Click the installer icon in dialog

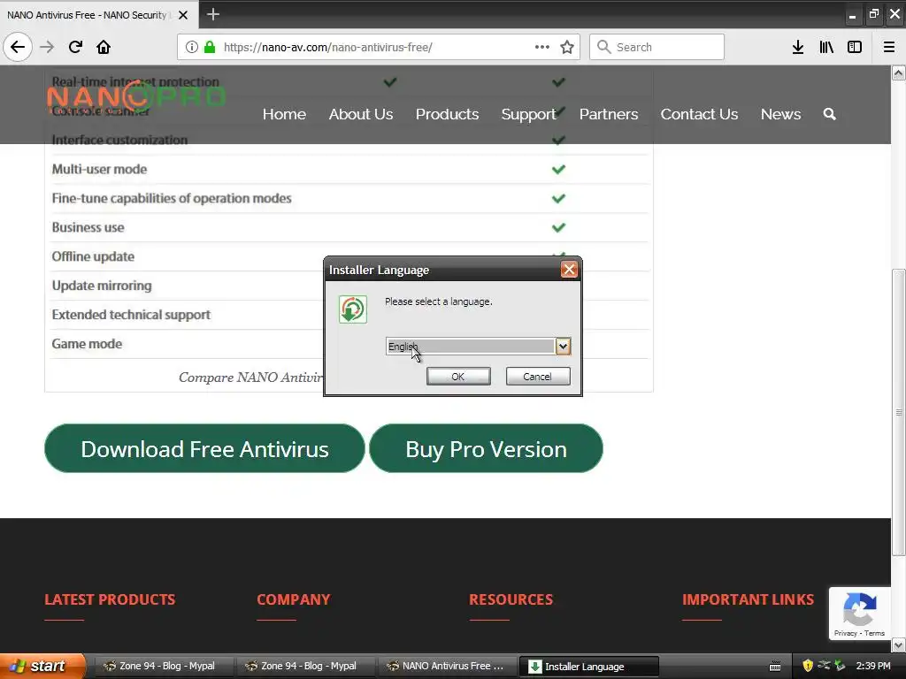pyautogui.click(x=352, y=309)
